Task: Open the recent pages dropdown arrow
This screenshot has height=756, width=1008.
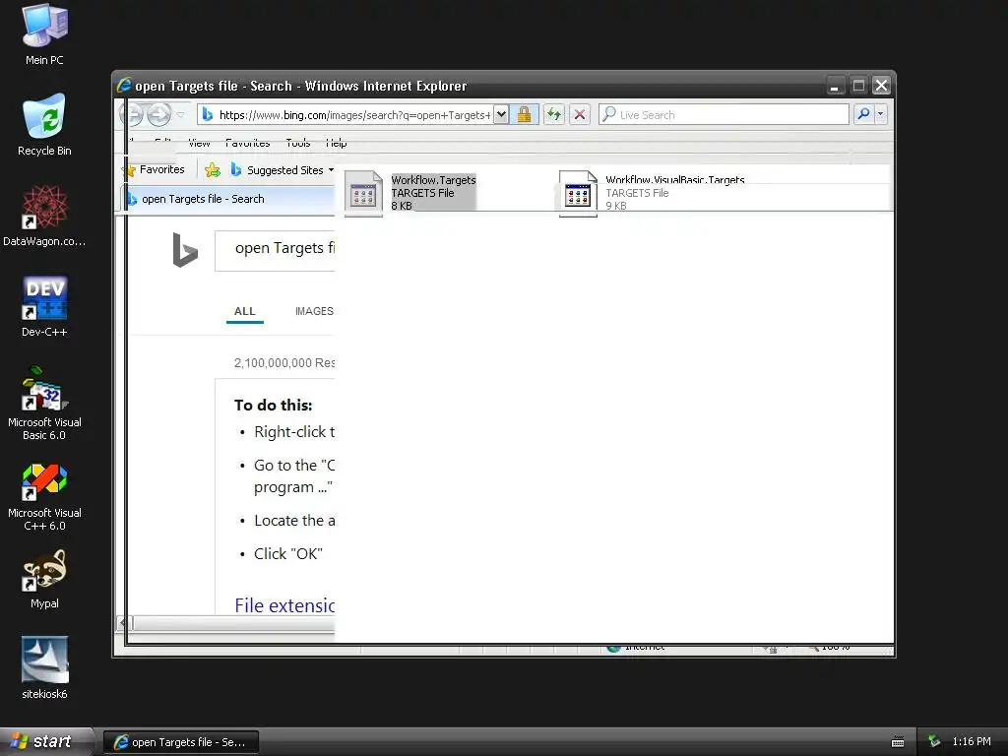Action: point(181,115)
